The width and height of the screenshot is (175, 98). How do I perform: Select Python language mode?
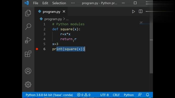click(x=129, y=95)
